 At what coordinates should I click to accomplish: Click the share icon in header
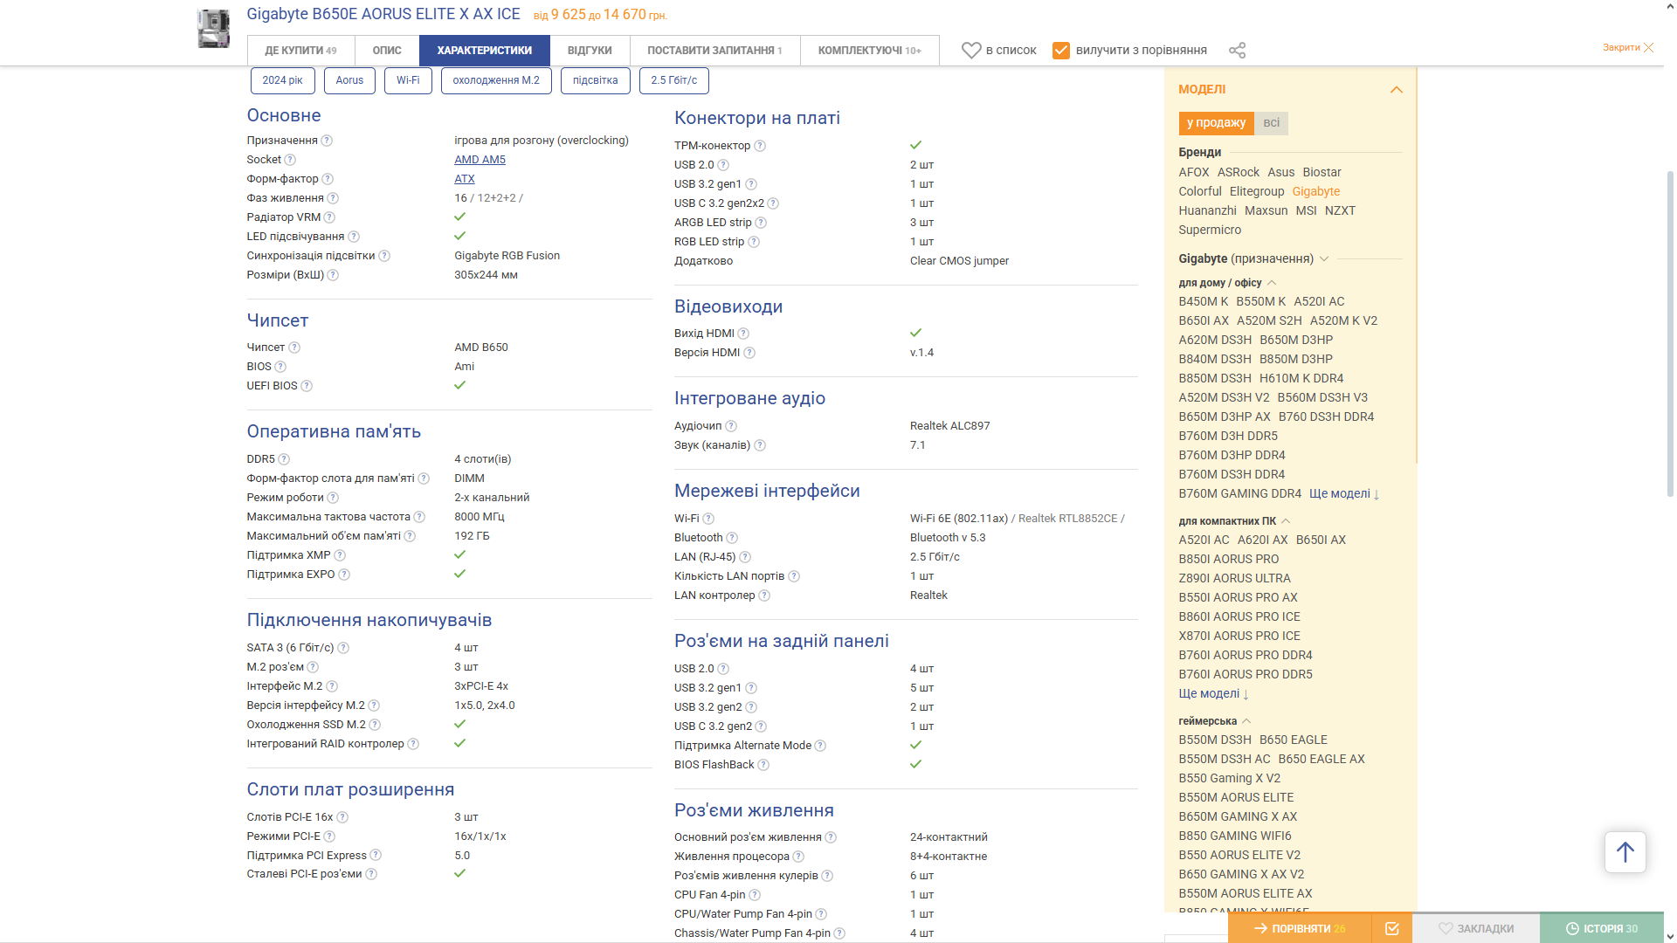[1237, 51]
